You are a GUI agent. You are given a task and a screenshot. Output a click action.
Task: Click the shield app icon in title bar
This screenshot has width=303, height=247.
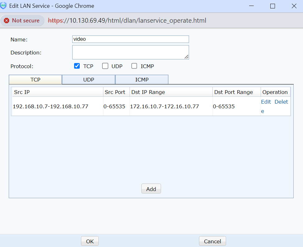(3, 6)
